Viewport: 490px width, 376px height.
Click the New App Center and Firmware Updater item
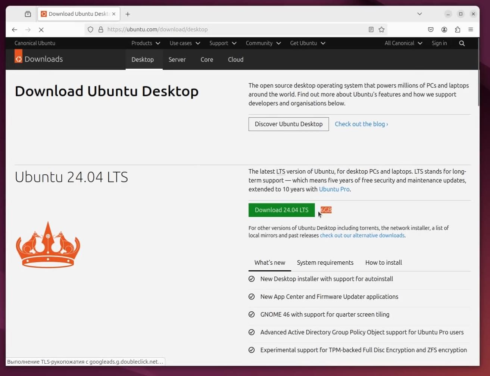point(329,297)
